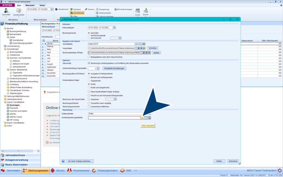Select the laut Buchungssatz radio button

pyautogui.click(x=89, y=36)
